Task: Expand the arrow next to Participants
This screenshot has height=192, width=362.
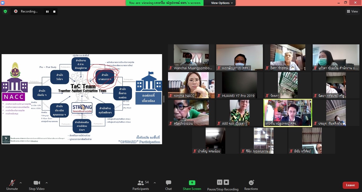Action: [x=155, y=183]
